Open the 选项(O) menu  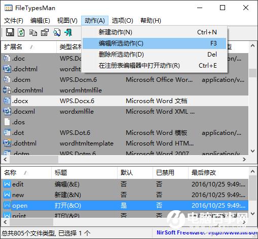click(123, 21)
